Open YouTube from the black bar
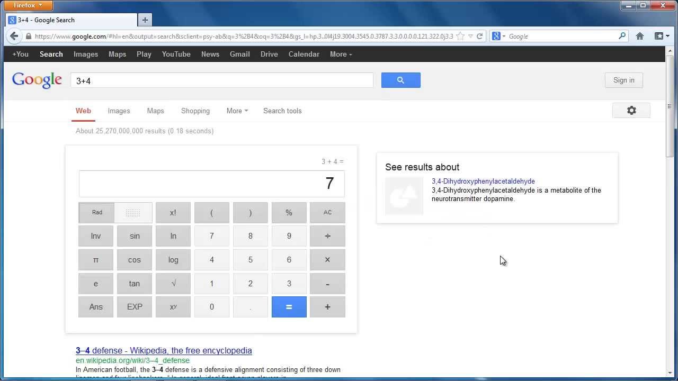Screen dimensions: 678x381 coord(176,54)
